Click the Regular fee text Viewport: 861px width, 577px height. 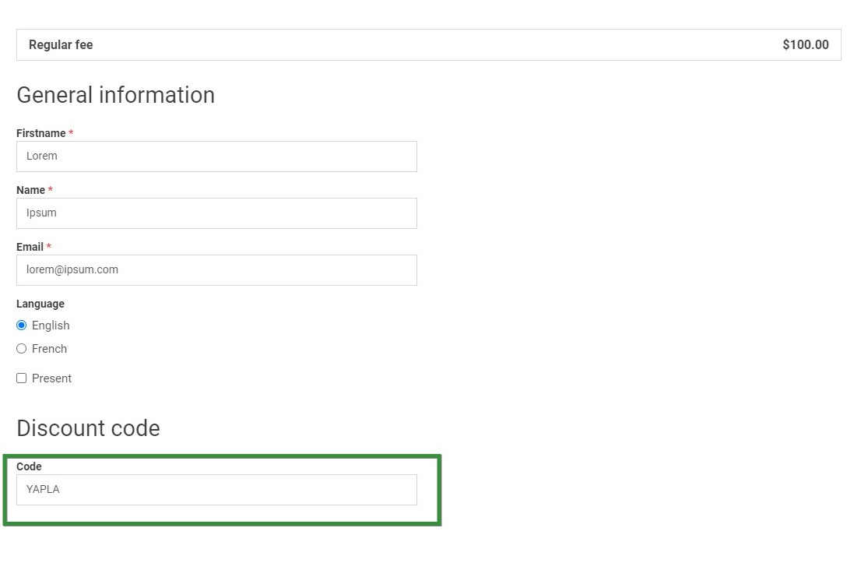61,45
